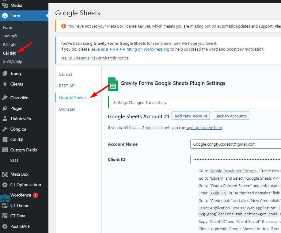Click the Dismiss this notice link

[x=112, y=58]
